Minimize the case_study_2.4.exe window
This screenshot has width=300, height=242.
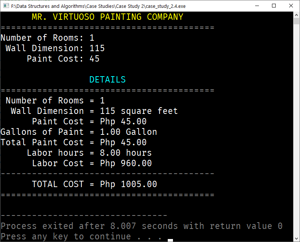point(257,6)
